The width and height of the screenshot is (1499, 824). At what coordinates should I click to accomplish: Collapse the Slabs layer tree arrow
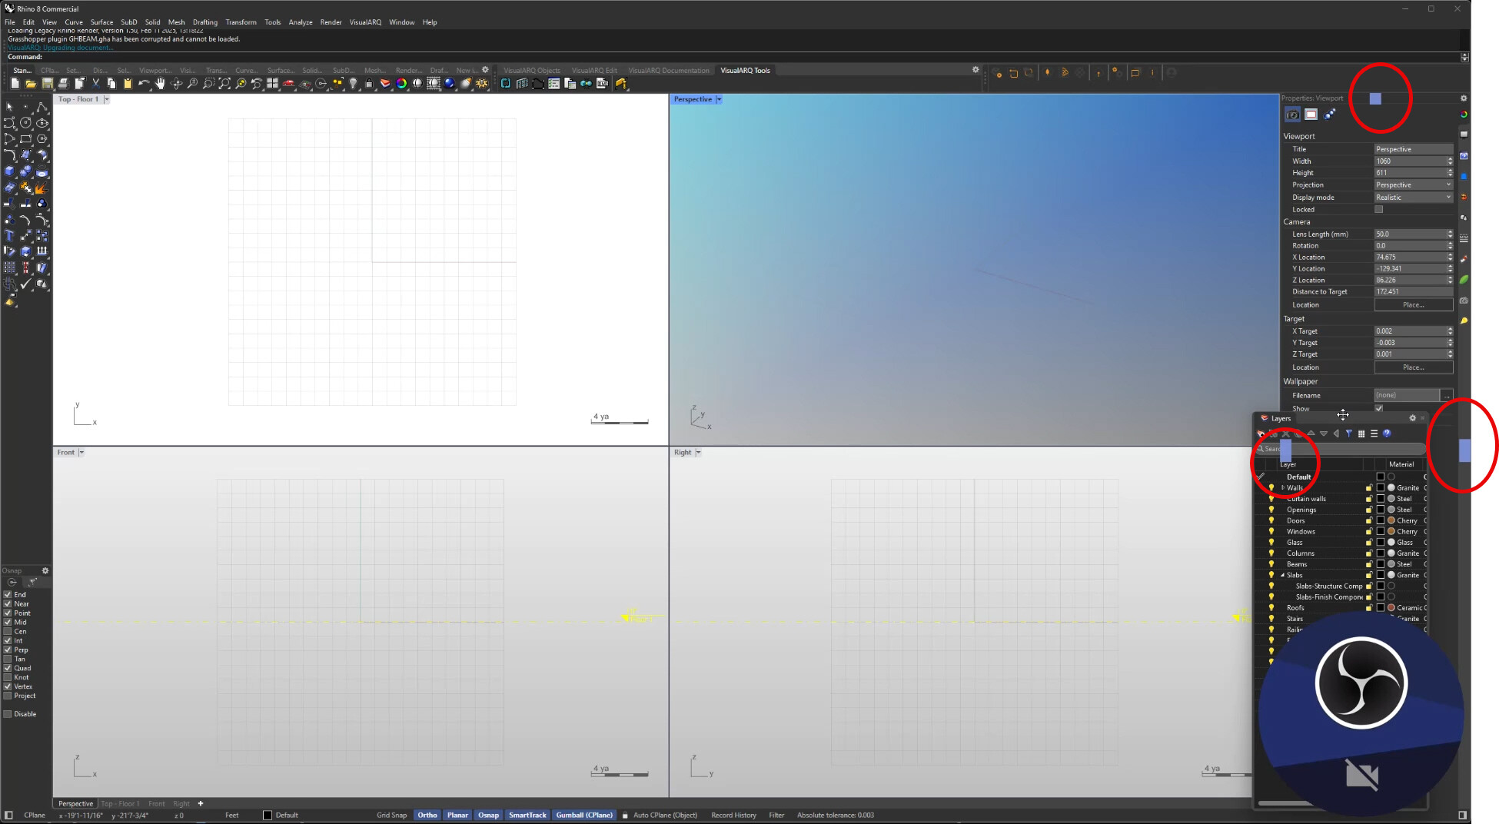tap(1282, 575)
